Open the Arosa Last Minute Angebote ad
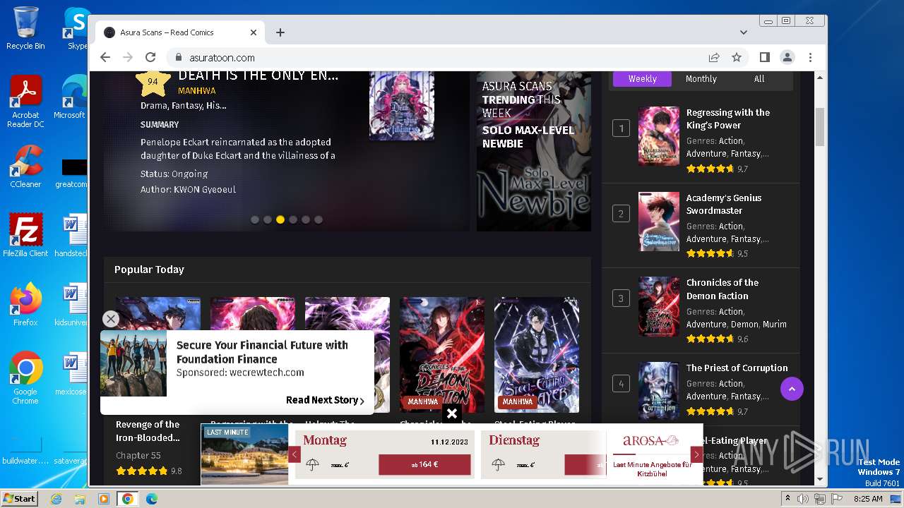Viewport: 904px width, 508px height. 652,455
